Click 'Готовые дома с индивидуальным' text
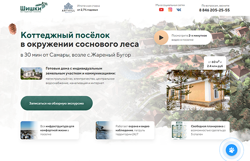 [x=74, y=68]
